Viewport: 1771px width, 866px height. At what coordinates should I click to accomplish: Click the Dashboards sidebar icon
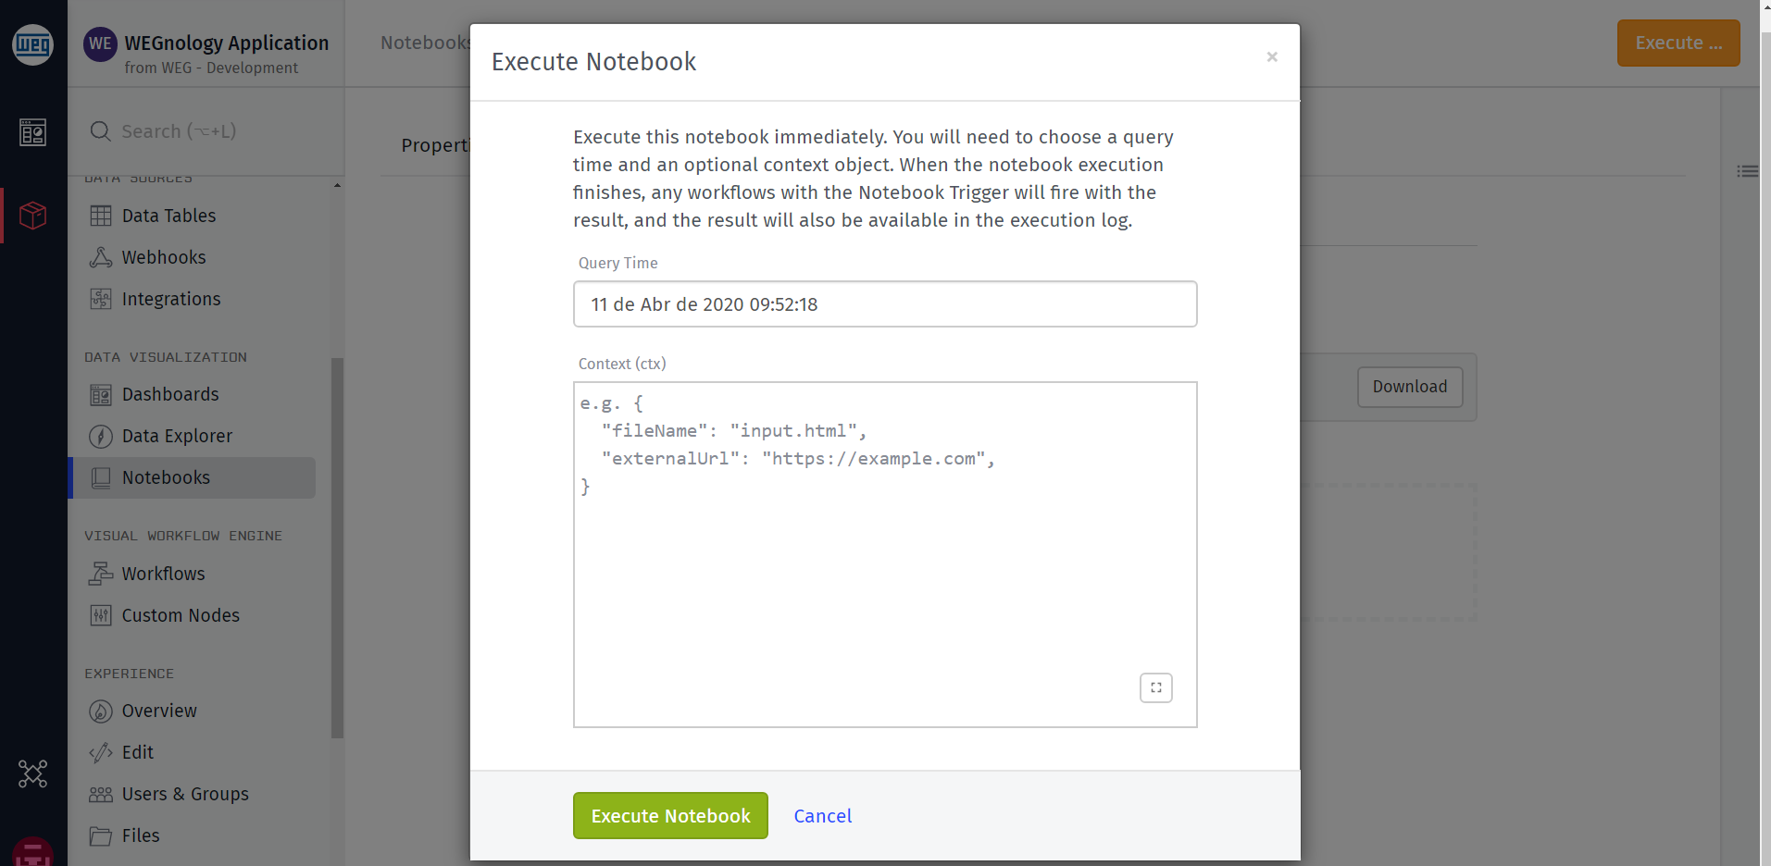[x=101, y=394]
